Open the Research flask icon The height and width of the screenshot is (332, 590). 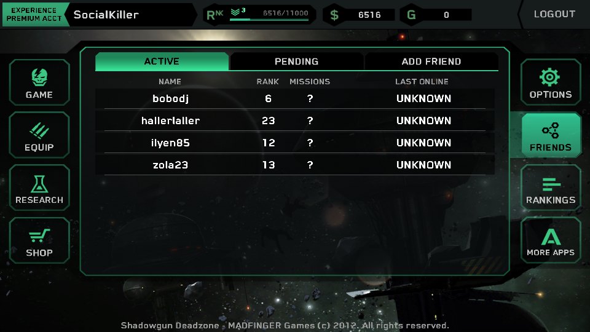click(39, 184)
